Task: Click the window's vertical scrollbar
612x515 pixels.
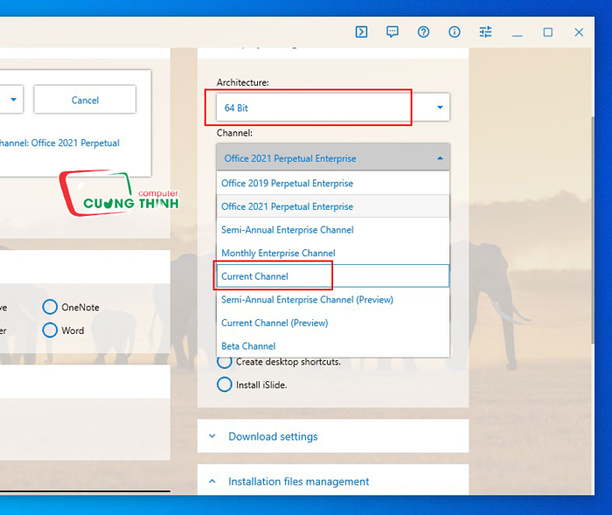Action: point(593,230)
